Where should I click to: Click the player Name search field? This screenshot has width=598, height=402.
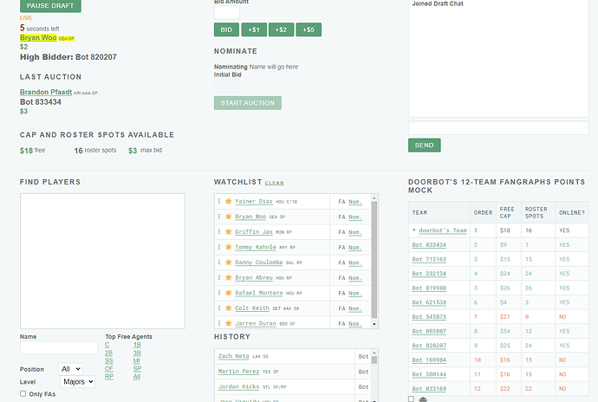point(59,347)
